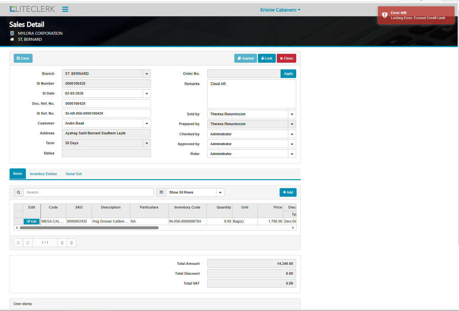Click the Journal button
Viewport: 459px width, 311px height.
245,58
